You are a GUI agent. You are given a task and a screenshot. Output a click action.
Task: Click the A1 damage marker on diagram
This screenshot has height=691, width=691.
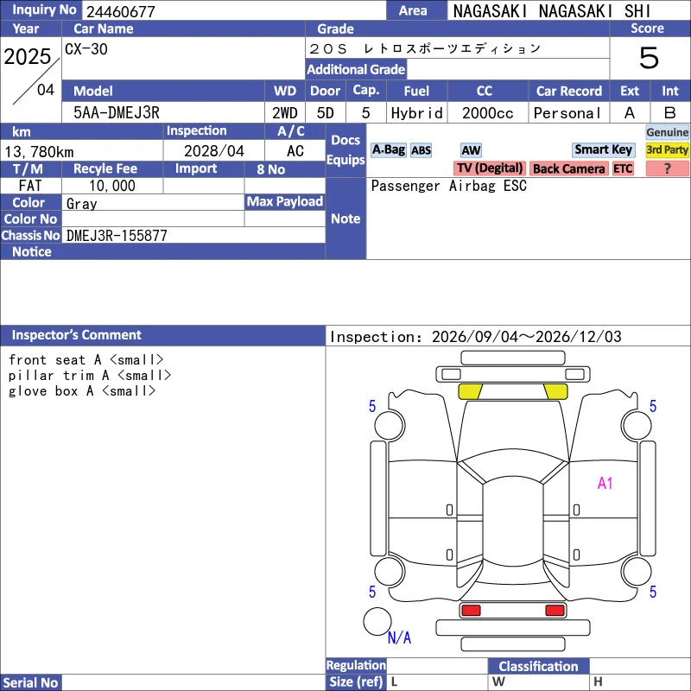point(605,483)
